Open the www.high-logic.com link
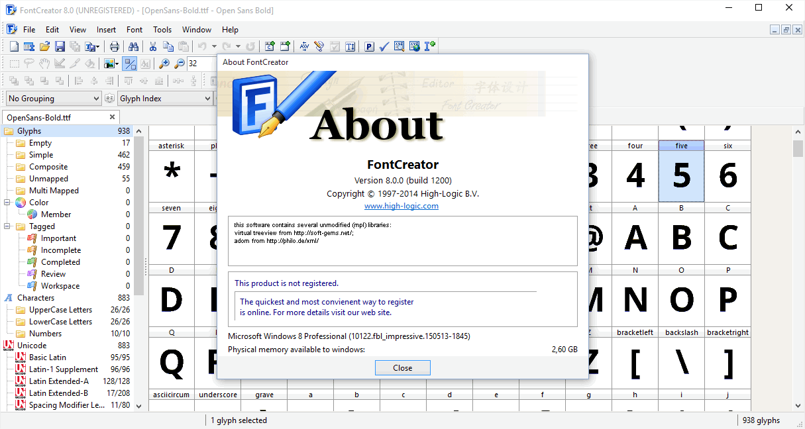 (x=402, y=206)
